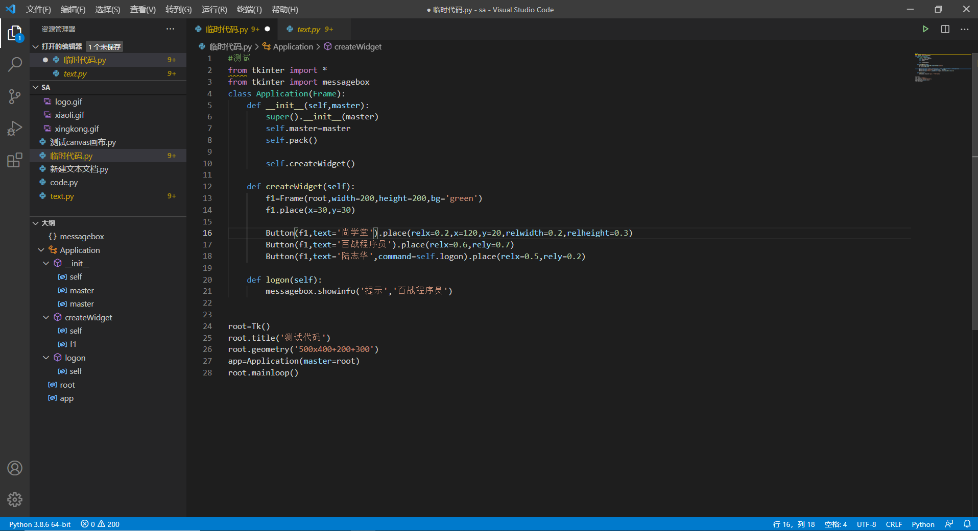Image resolution: width=978 pixels, height=531 pixels.
Task: Click unsaved dot on 临时代码.py tab
Action: 268,29
